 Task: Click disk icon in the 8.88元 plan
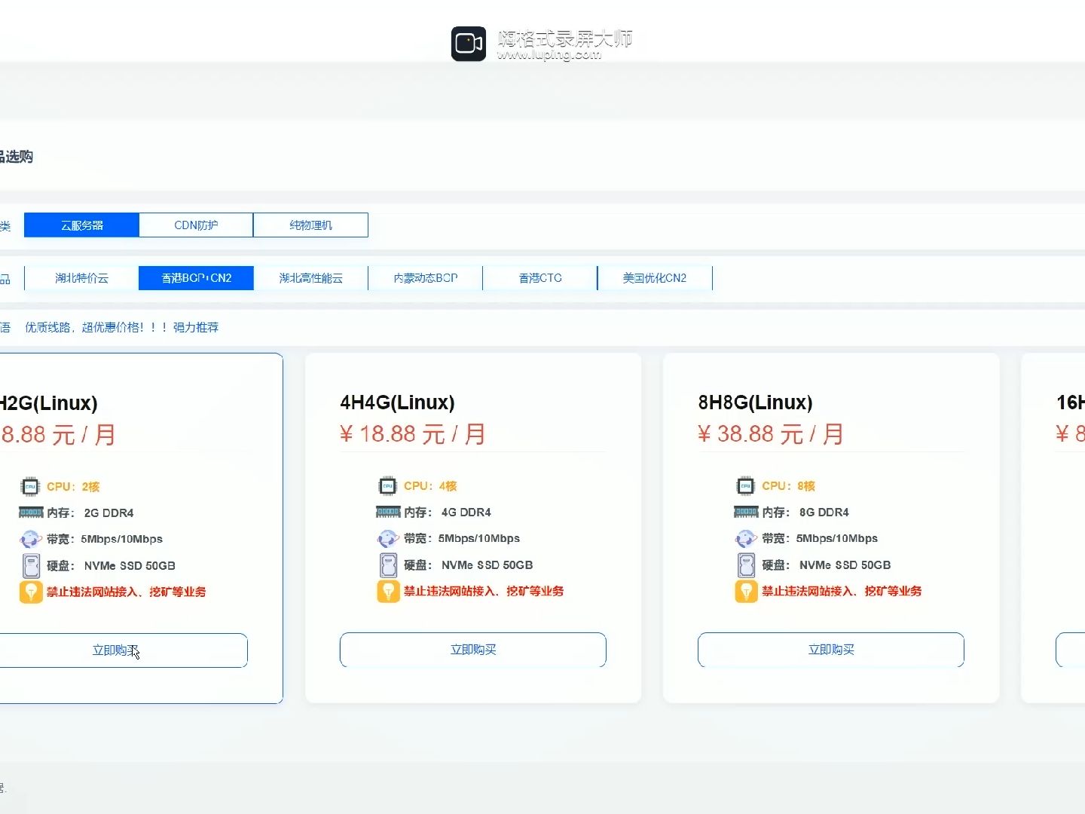click(x=31, y=565)
